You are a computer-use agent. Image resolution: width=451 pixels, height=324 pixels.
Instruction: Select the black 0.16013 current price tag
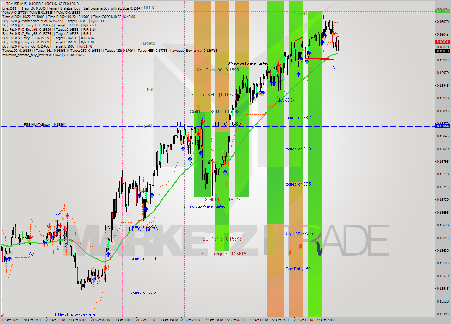click(443, 51)
